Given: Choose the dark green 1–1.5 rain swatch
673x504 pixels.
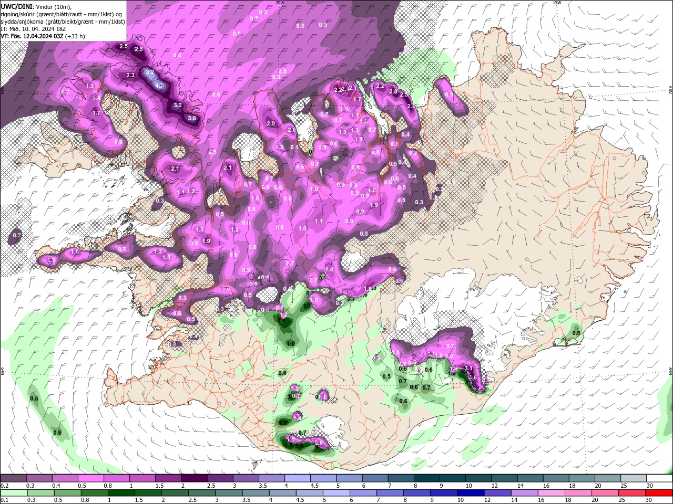Looking at the screenshot, I should click(x=122, y=493).
